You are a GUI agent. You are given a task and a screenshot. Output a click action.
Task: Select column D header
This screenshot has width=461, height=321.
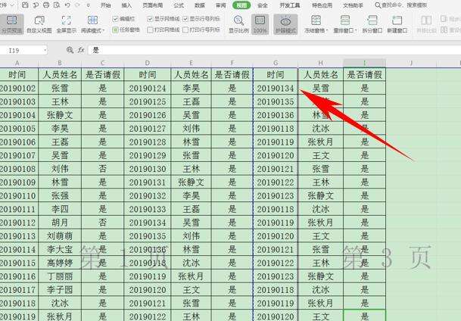(148, 63)
